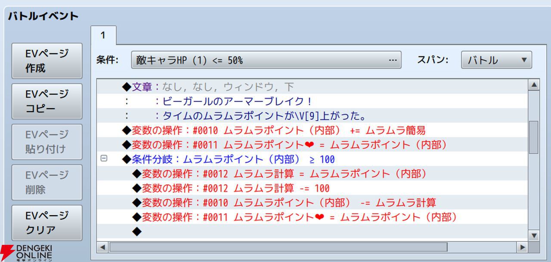
Task: Select the 文章 command line
Action: pyautogui.click(x=207, y=87)
